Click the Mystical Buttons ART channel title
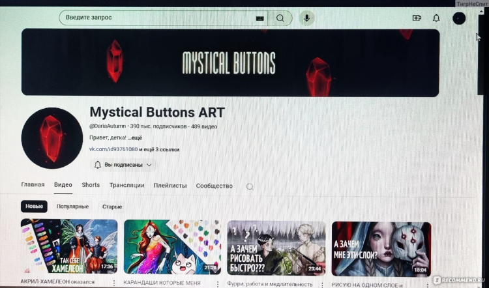489x288 pixels. point(157,113)
